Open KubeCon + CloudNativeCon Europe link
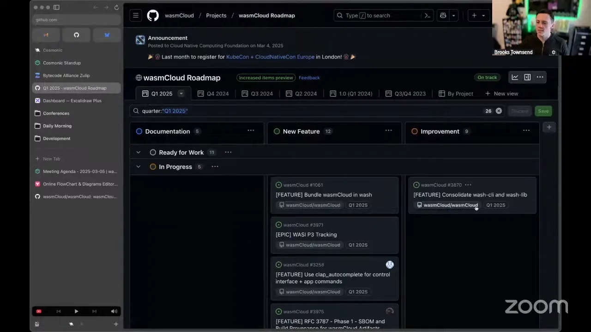This screenshot has height=332, width=591. point(270,57)
